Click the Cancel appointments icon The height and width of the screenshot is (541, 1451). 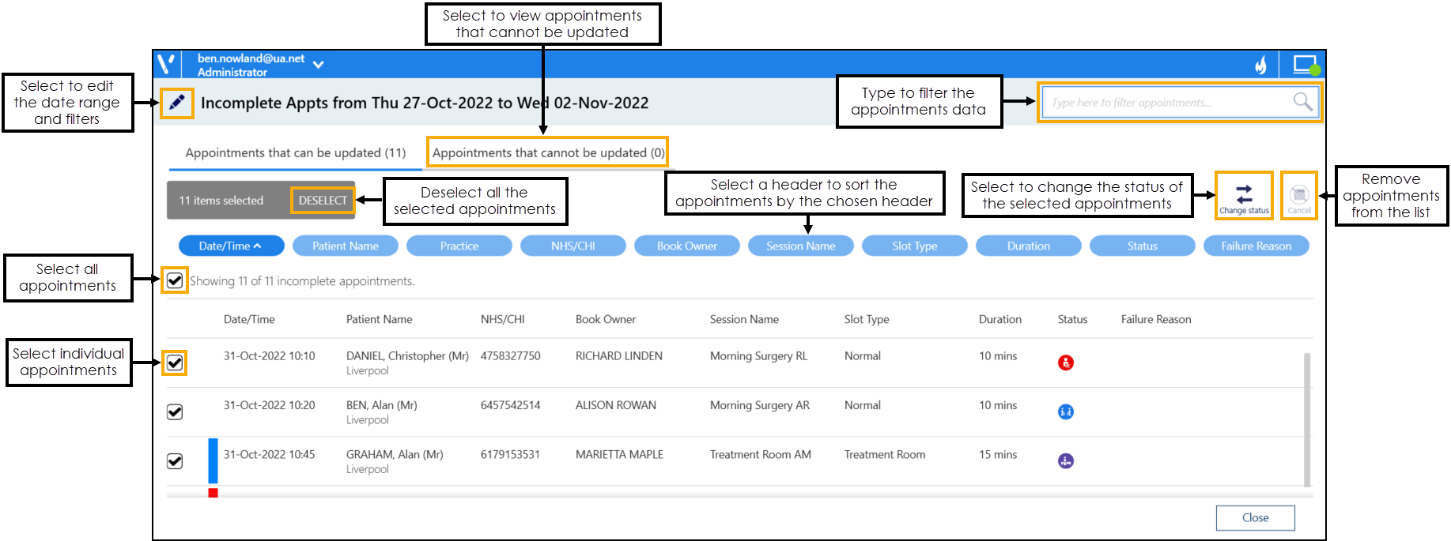pyautogui.click(x=1298, y=195)
